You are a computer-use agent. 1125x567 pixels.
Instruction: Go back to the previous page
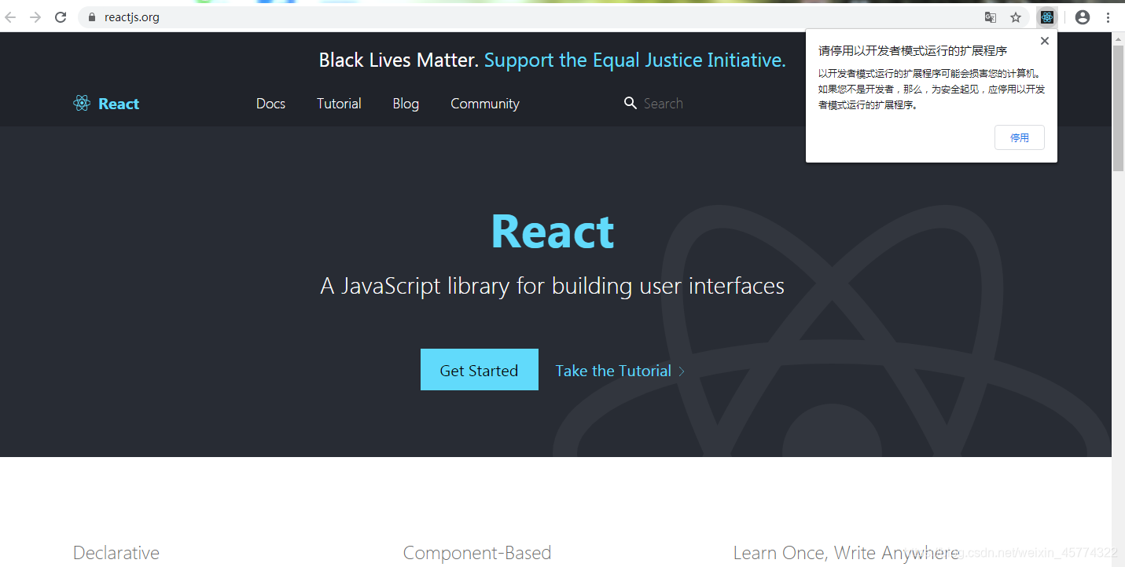[11, 17]
